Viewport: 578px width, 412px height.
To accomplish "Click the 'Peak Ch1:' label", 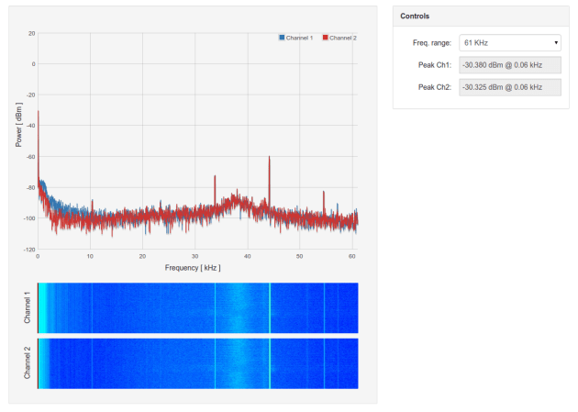I will pos(435,65).
